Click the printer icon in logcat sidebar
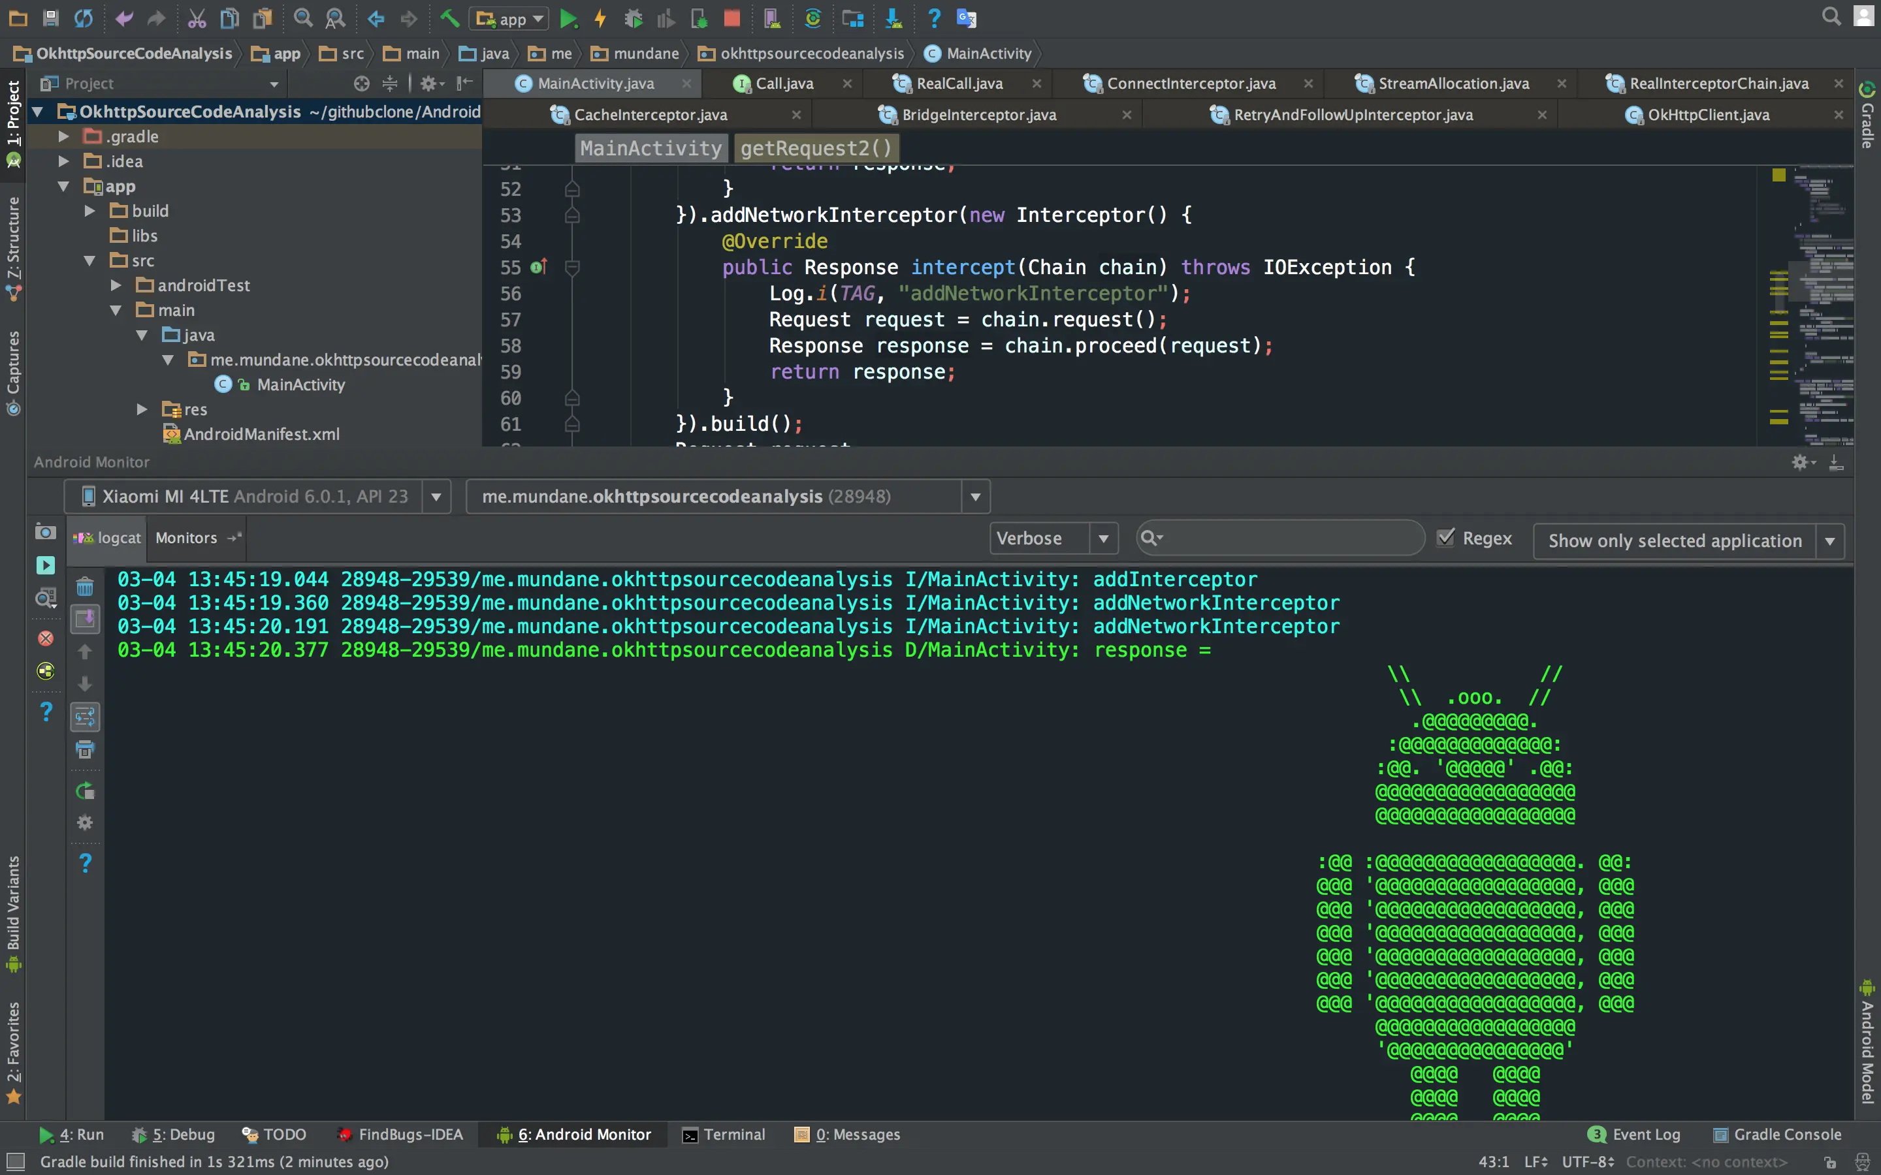Viewport: 1881px width, 1175px height. click(85, 750)
